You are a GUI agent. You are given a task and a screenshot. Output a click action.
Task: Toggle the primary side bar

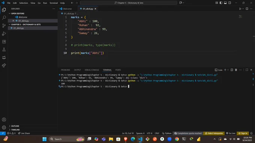pos(221,3)
